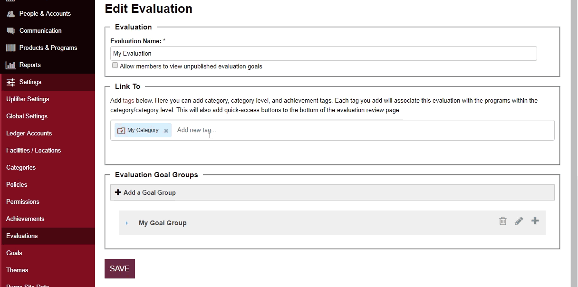Open Uplifter Settings in sidebar

[x=28, y=99]
